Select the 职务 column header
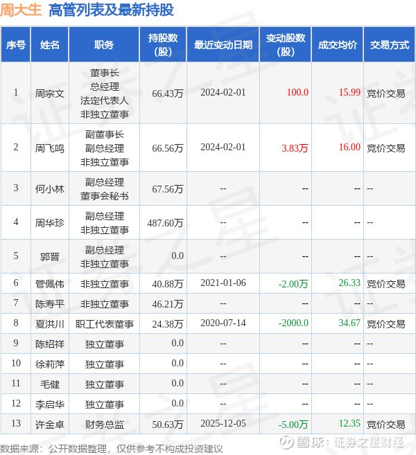 pos(104,45)
